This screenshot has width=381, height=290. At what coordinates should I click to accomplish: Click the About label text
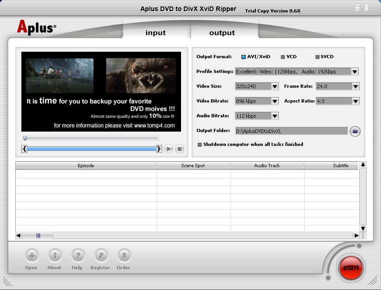[x=54, y=268]
